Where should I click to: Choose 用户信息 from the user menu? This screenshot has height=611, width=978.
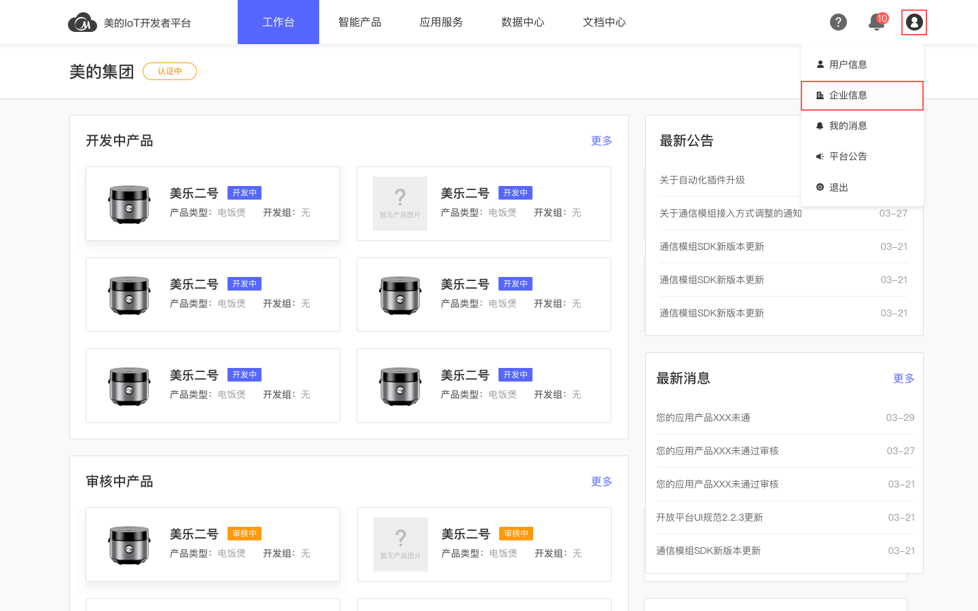pos(863,64)
